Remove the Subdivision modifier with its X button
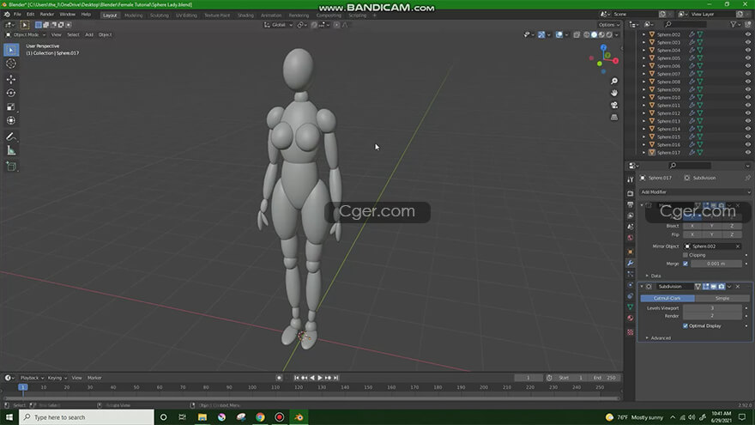 coord(738,287)
